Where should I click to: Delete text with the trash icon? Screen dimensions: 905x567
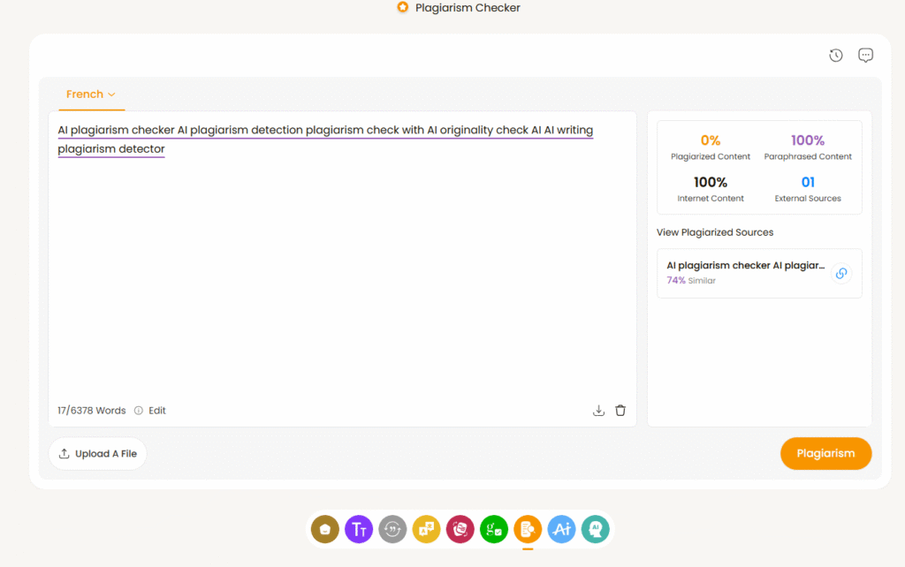click(x=620, y=411)
